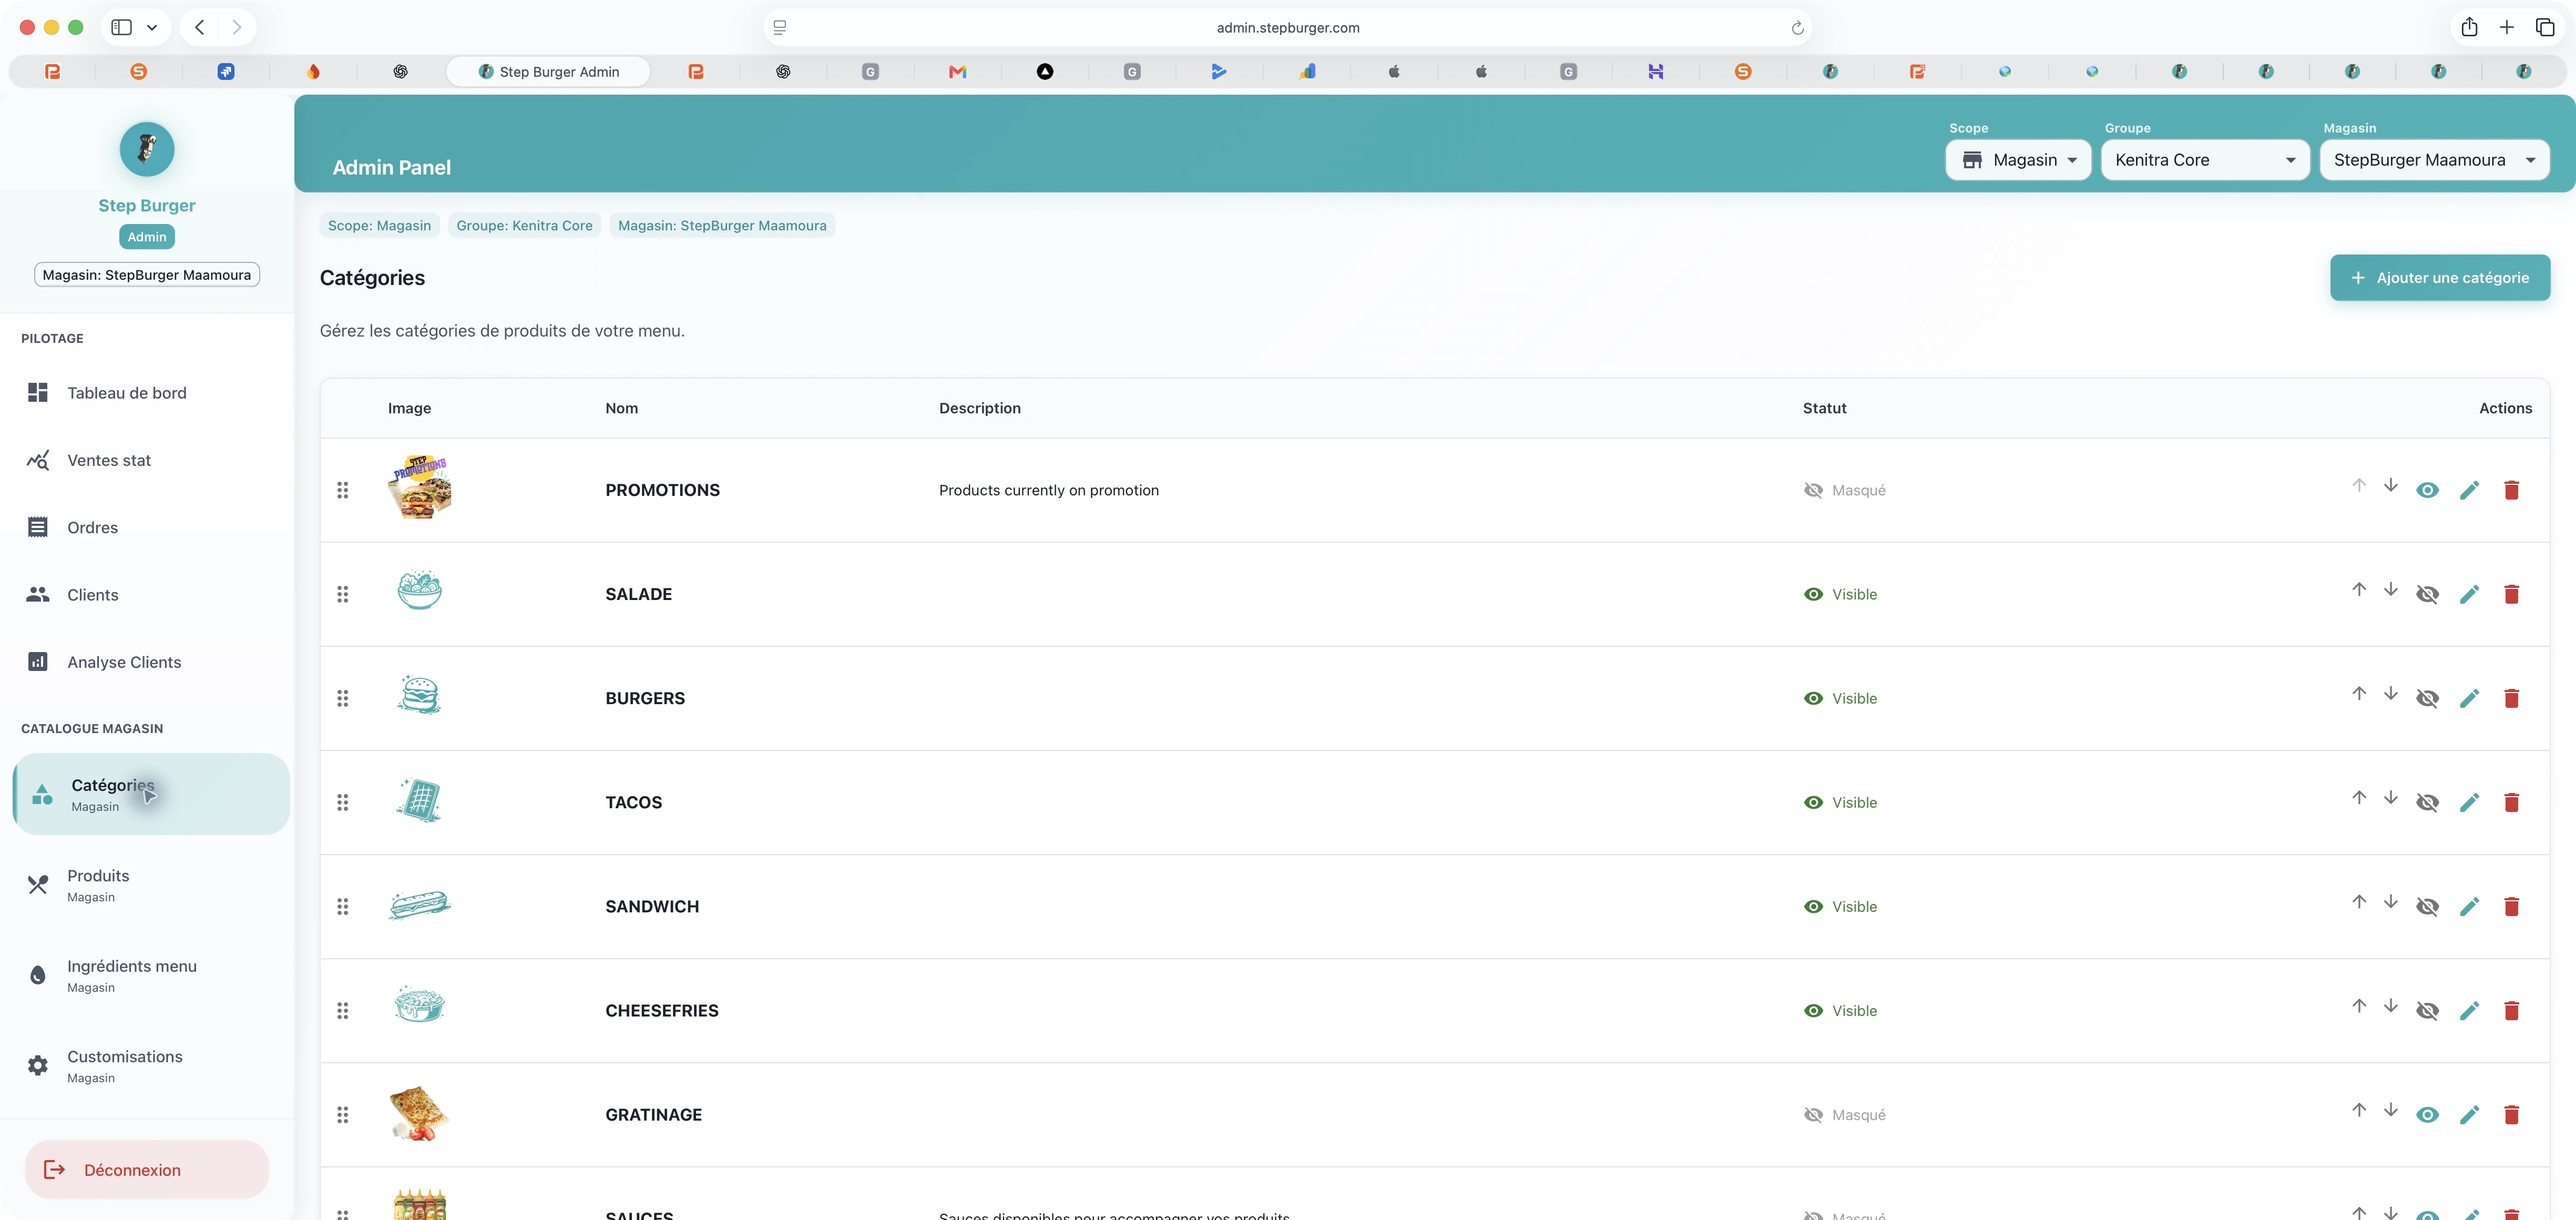Move TACOS category down with arrow
This screenshot has height=1220, width=2576.
coord(2390,797)
